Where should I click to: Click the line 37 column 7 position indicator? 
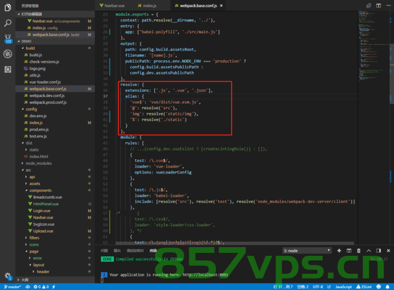pos(283,287)
